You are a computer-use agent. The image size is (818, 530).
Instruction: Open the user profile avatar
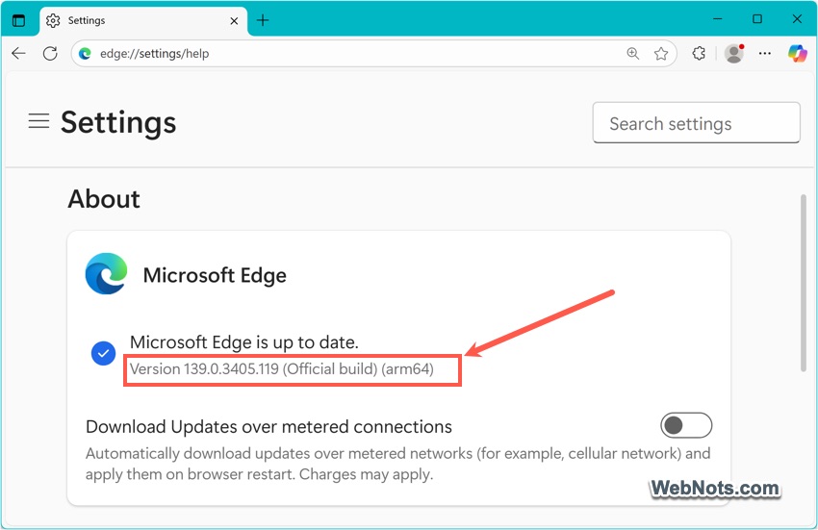coord(734,53)
